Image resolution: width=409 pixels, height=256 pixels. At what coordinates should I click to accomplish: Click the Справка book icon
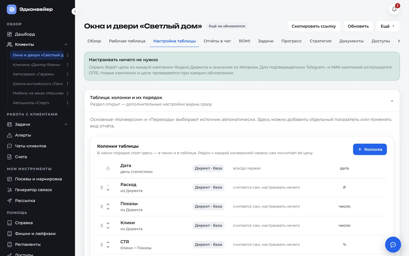click(x=9, y=223)
